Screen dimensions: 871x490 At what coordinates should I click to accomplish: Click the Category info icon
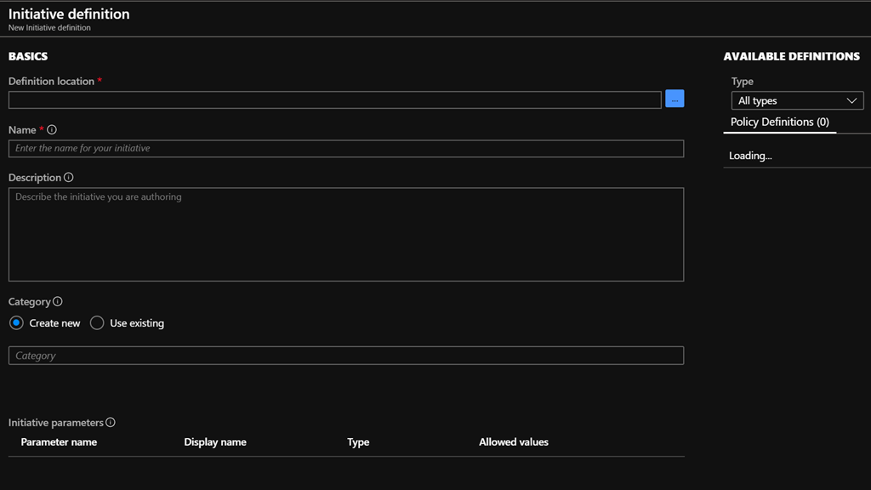click(x=58, y=302)
